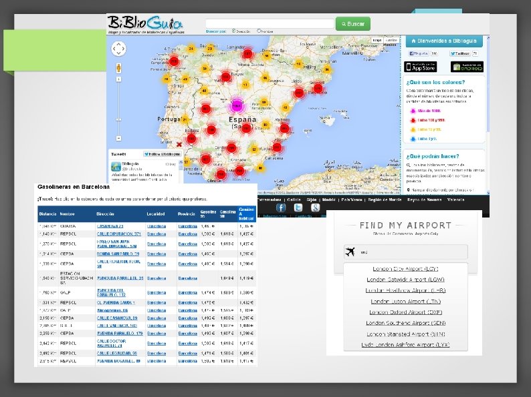Open the Android availability badge

(467, 67)
